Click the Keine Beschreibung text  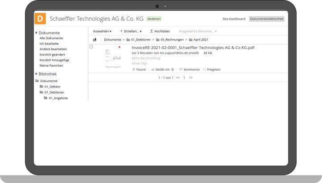coord(146,58)
